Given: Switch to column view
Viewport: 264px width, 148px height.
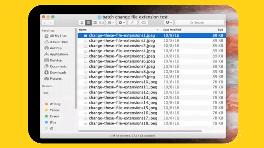Looking at the screenshot, I should 95,23.
